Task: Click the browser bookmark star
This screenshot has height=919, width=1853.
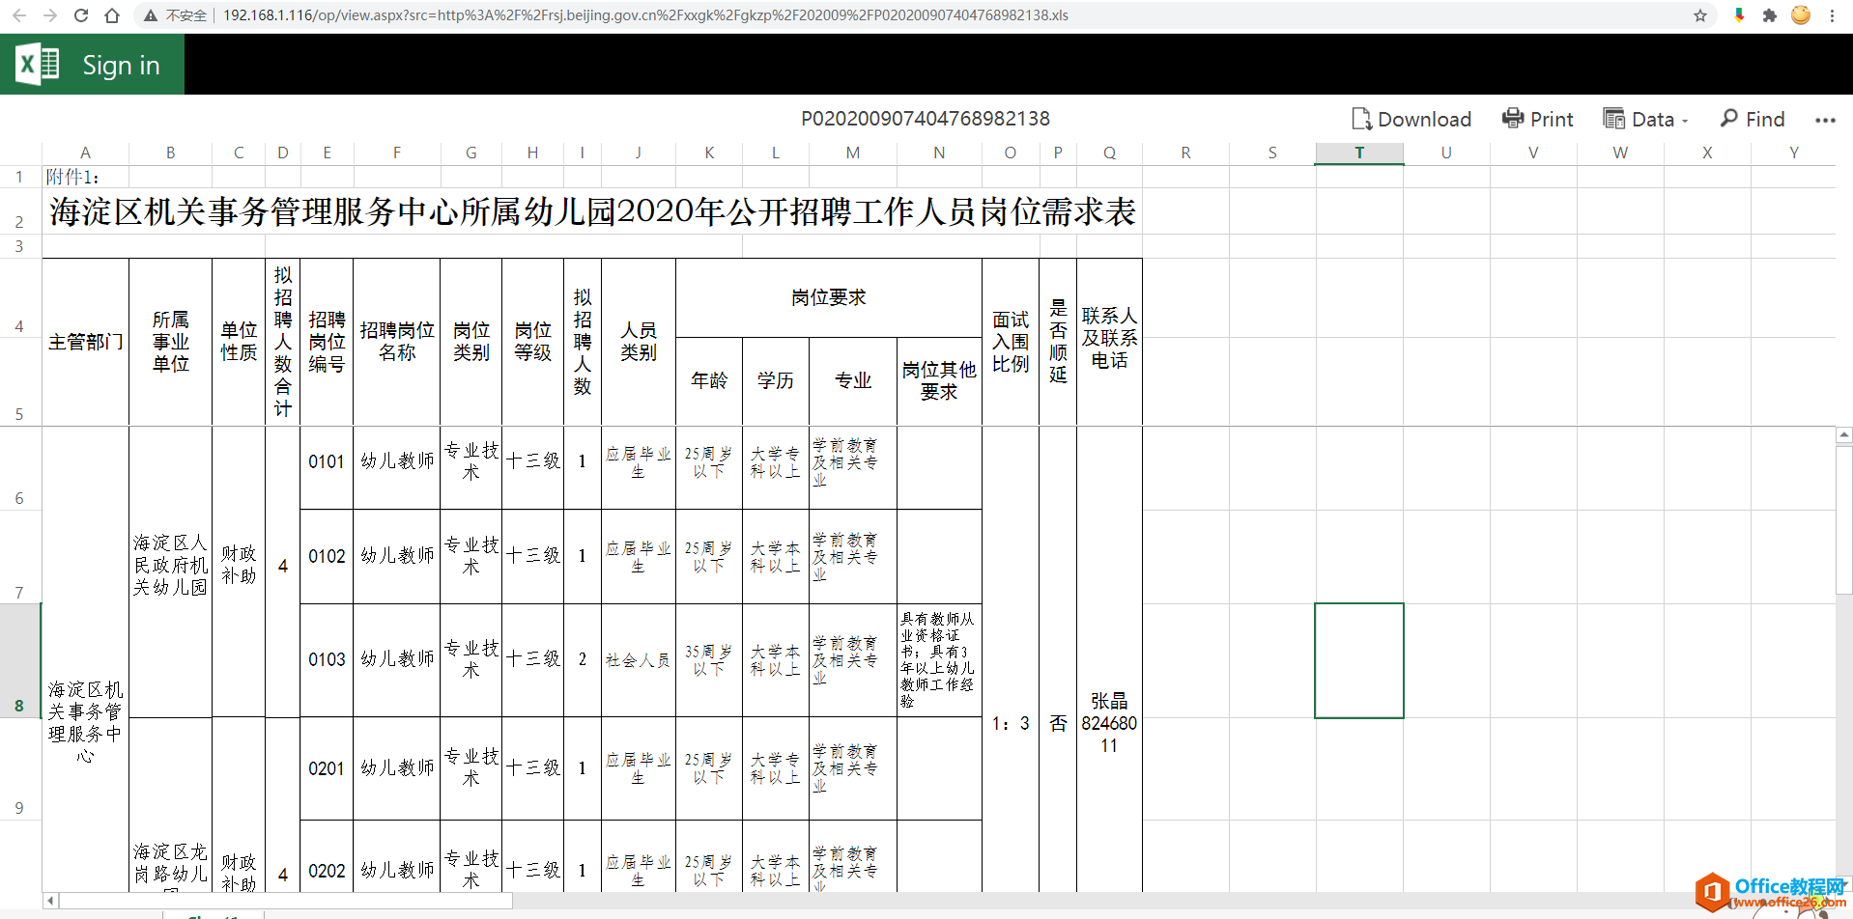Action: (1698, 14)
